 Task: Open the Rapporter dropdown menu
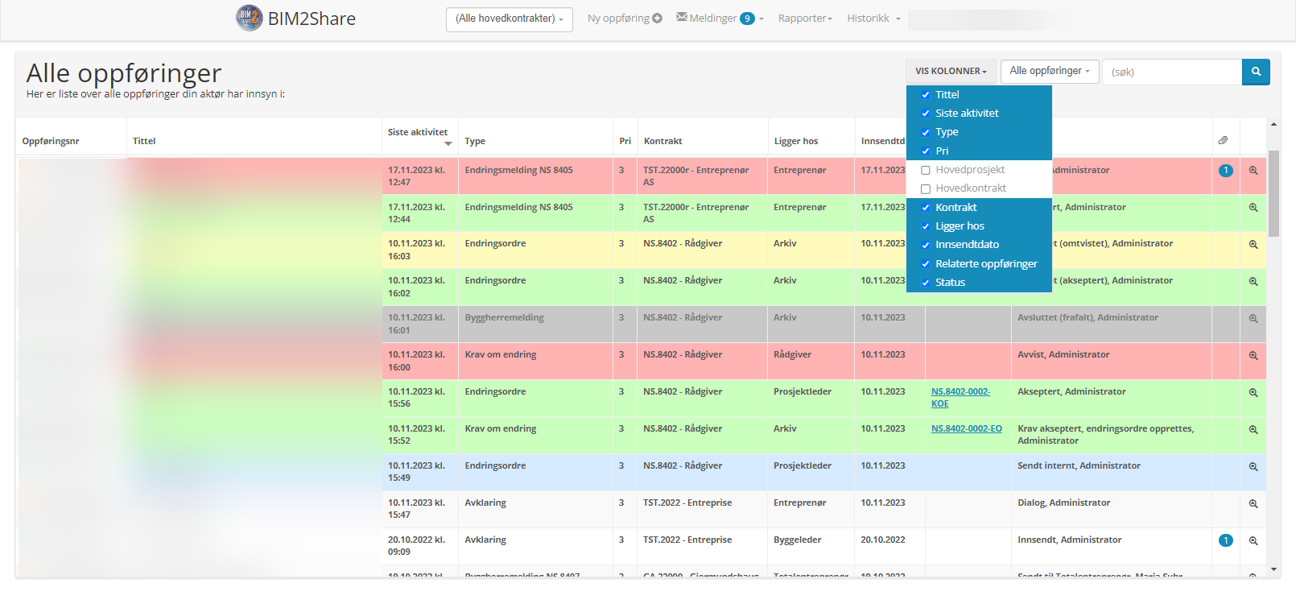805,18
